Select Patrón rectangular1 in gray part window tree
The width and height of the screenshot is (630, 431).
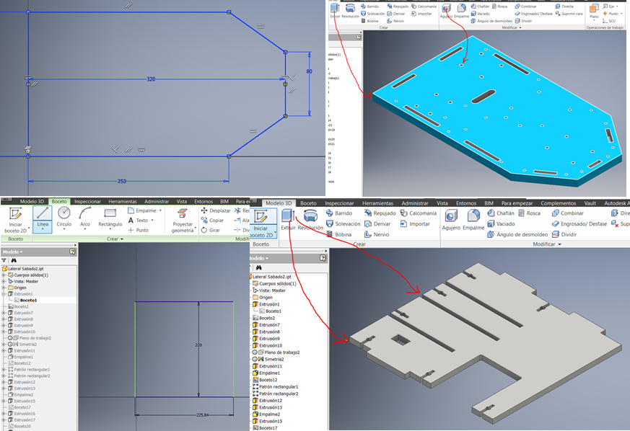(275, 387)
